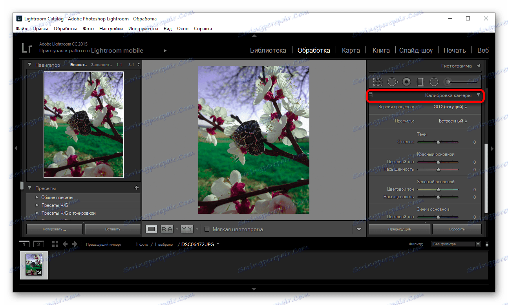Toggle filter lock switch at filmstrip right
The image size is (508, 305).
(487, 244)
